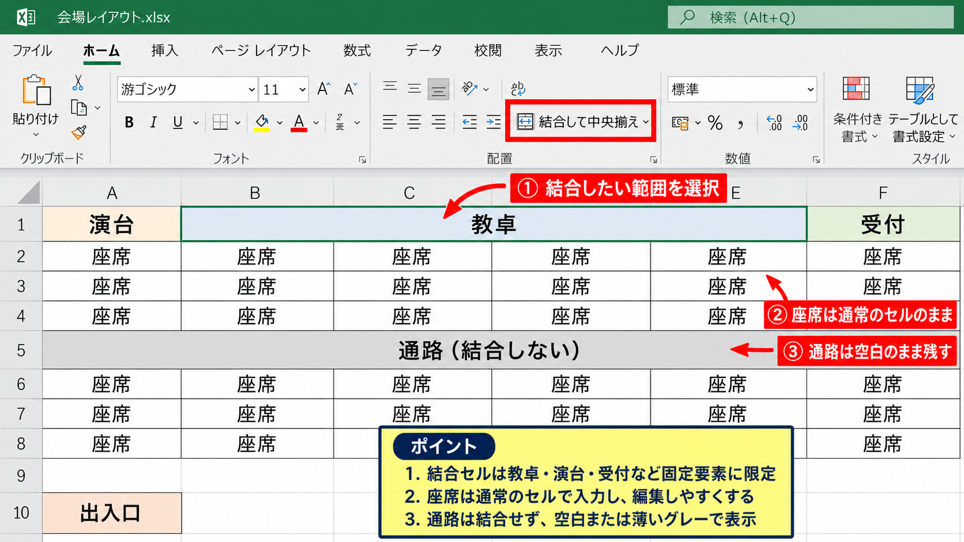Open the font settings dialog launcher
This screenshot has width=964, height=542.
pos(362,160)
